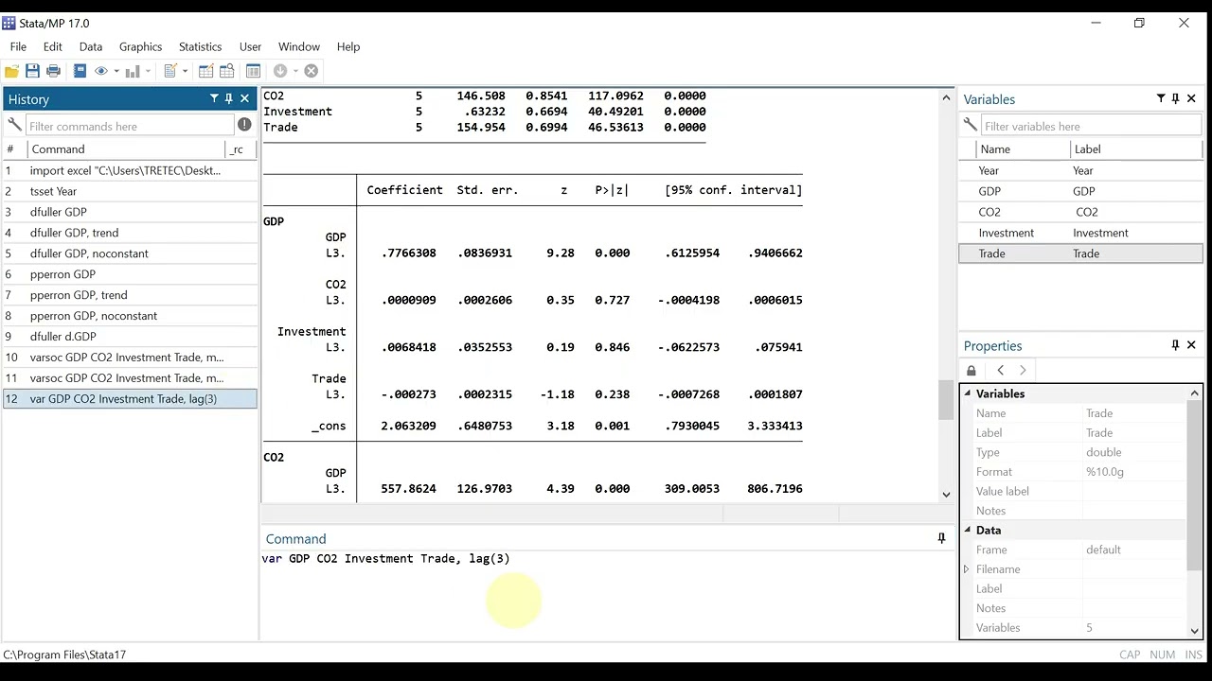Open the Graphics menu
The image size is (1212, 681).
point(140,46)
